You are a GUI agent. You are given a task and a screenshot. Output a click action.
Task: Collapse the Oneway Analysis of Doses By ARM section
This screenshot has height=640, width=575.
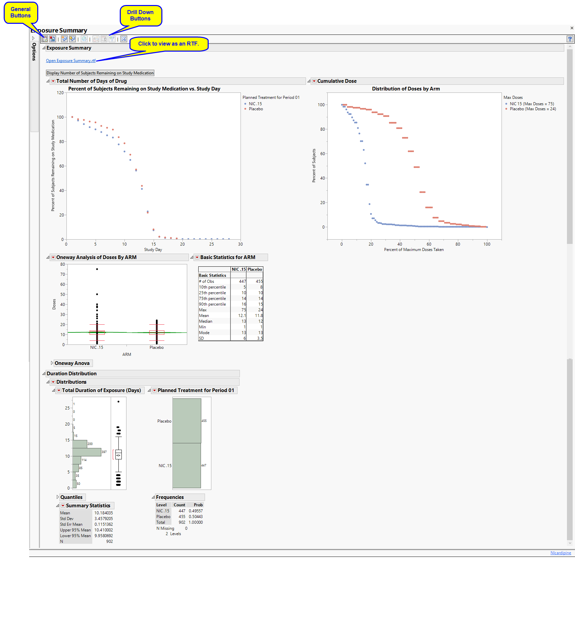(x=48, y=257)
